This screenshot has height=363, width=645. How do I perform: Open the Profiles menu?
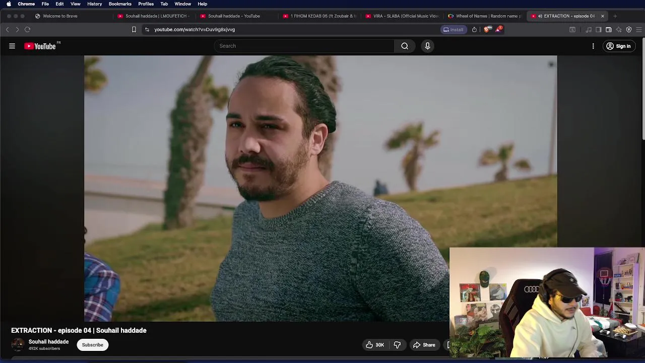pos(146,4)
